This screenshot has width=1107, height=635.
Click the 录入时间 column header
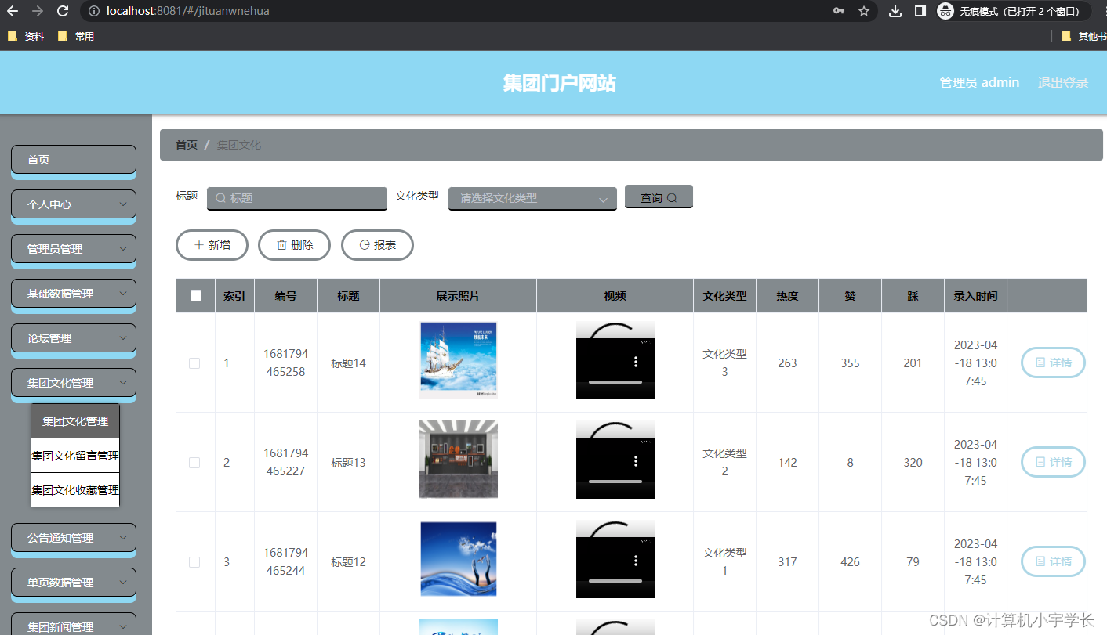[x=975, y=296]
